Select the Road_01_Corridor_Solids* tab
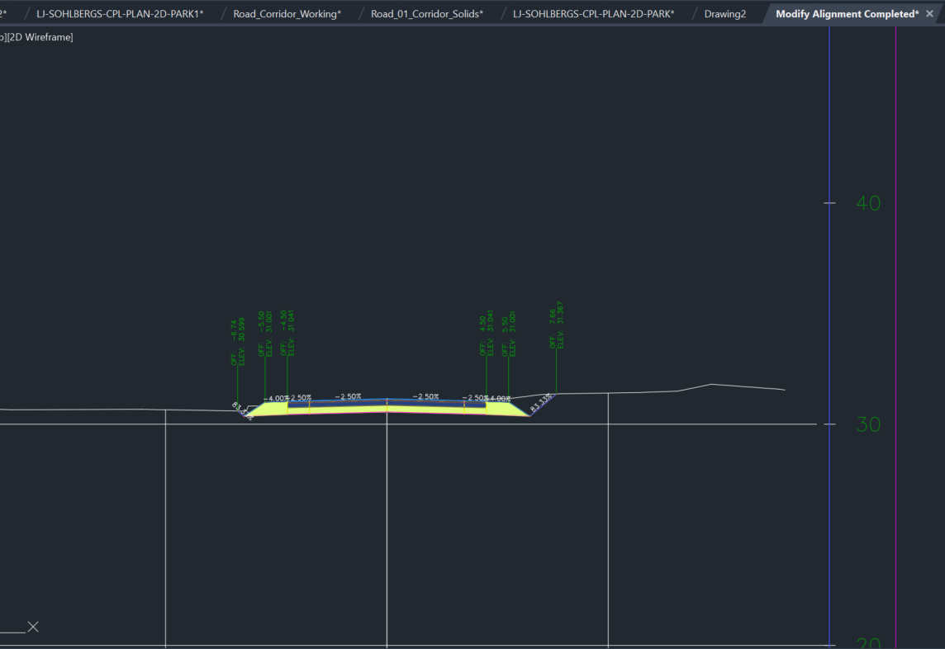The height and width of the screenshot is (649, 945). pyautogui.click(x=427, y=14)
